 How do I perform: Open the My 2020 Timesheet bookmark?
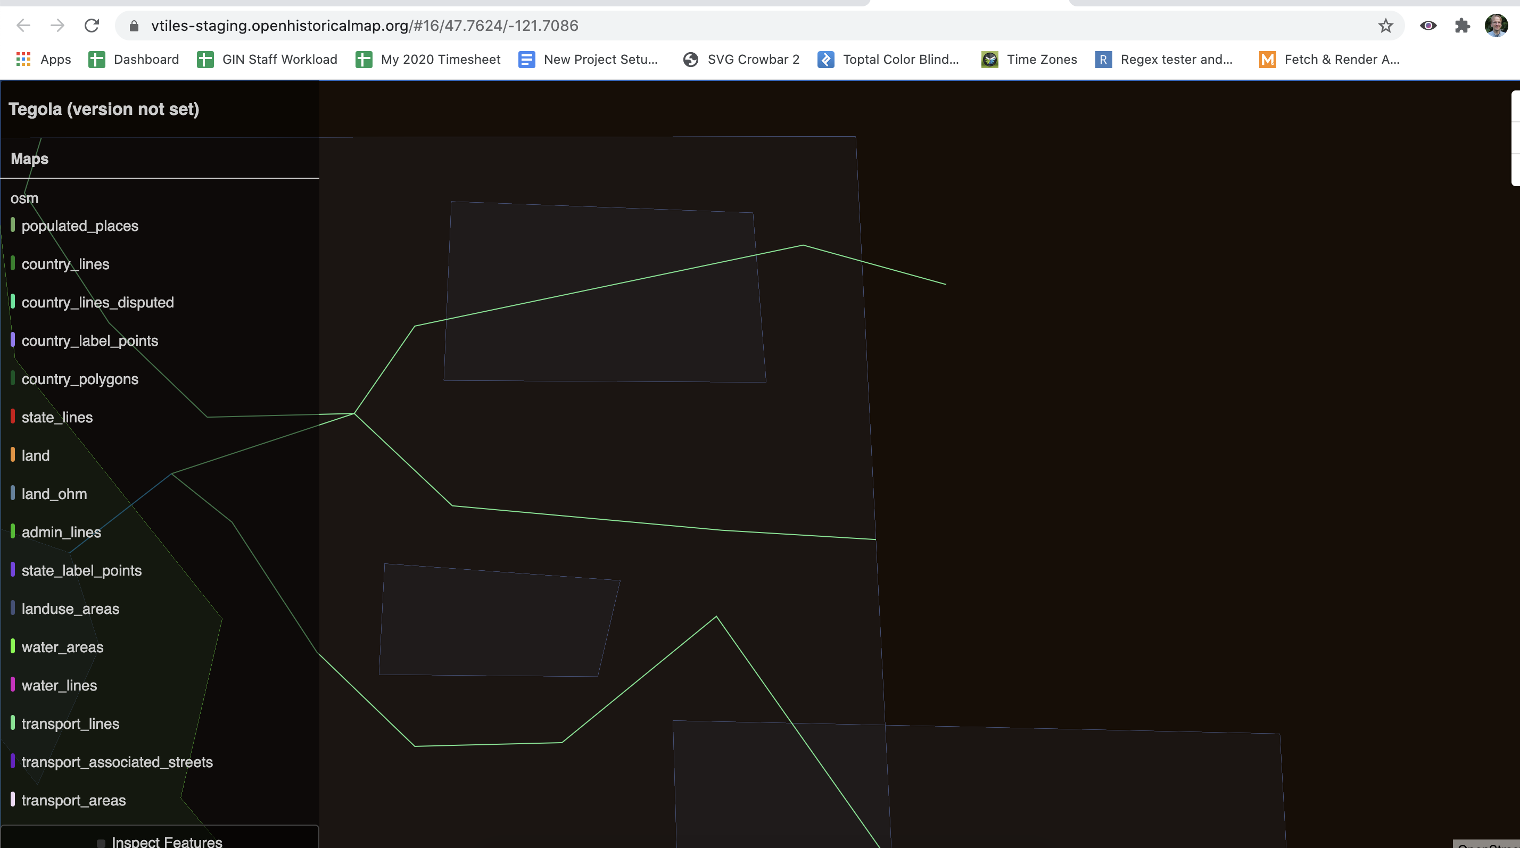click(x=428, y=59)
